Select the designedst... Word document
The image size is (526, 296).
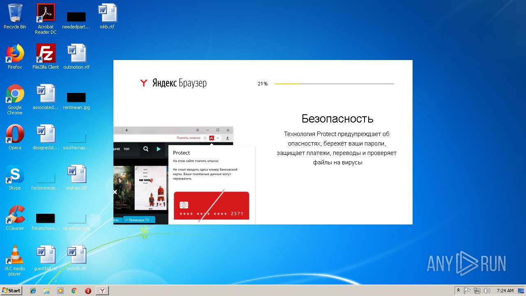[x=46, y=137]
